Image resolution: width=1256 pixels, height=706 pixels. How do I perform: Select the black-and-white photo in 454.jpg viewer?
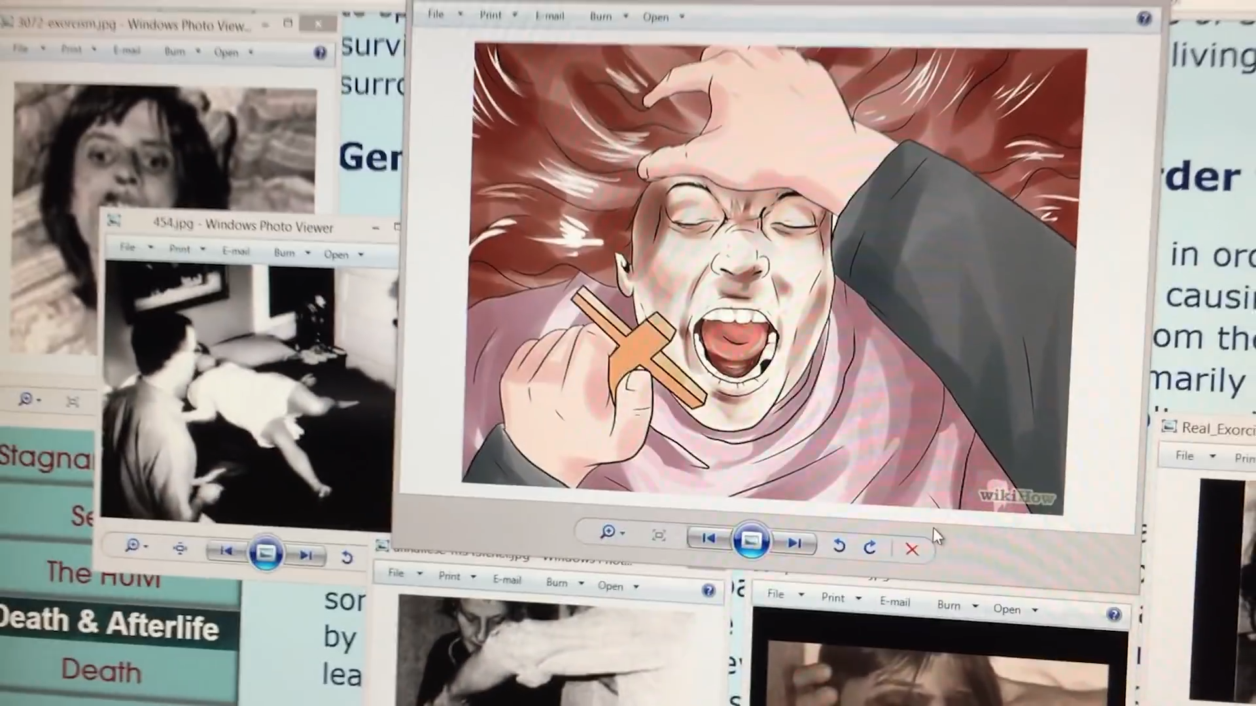click(x=249, y=395)
